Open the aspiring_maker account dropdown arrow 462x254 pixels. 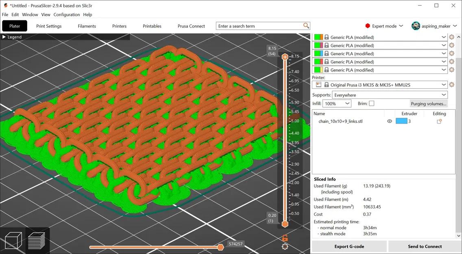pos(454,26)
